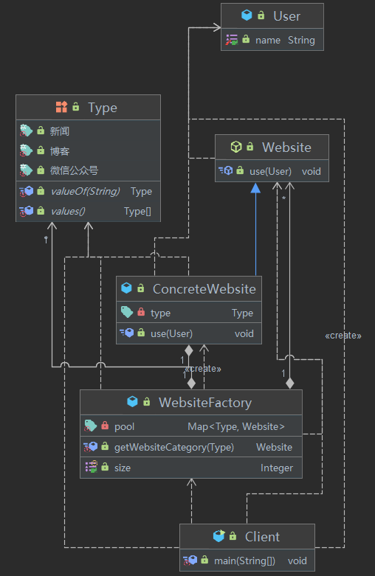Click the Integer type of size
Image resolution: width=375 pixels, height=576 pixels.
[x=277, y=468]
